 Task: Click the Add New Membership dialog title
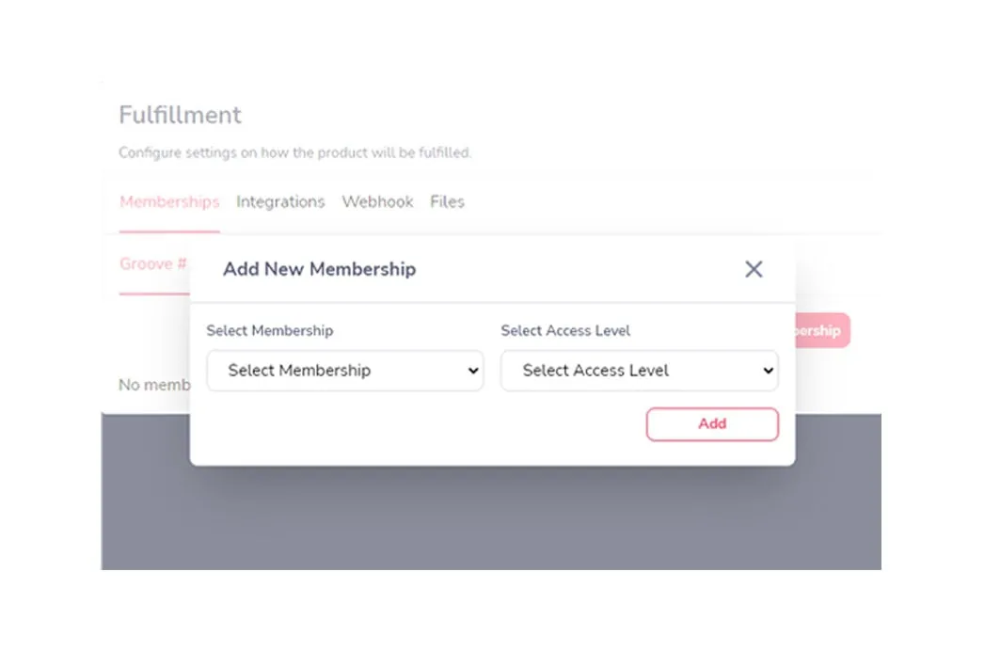[x=319, y=269]
